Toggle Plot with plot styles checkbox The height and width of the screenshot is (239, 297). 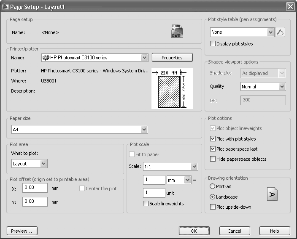pos(213,139)
